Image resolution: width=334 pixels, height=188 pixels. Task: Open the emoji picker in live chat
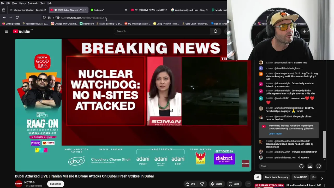(301, 166)
